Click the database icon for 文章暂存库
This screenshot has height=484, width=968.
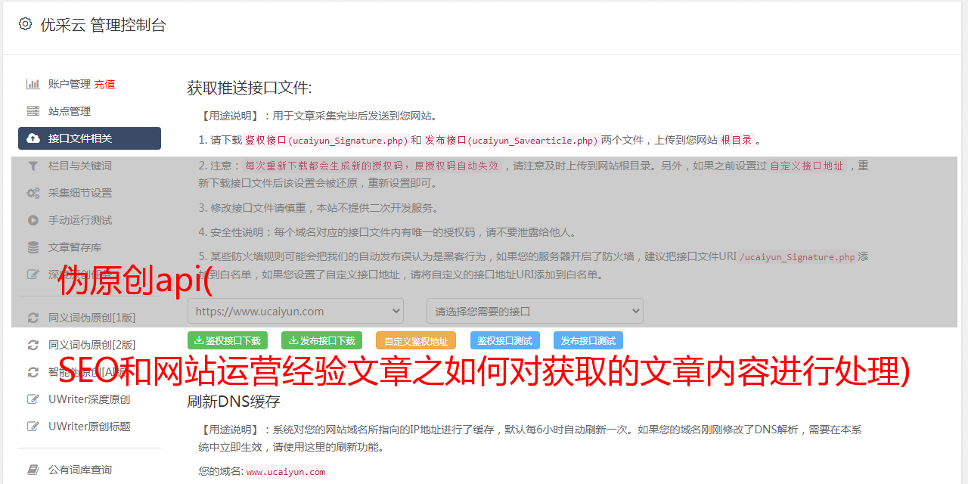[x=33, y=247]
